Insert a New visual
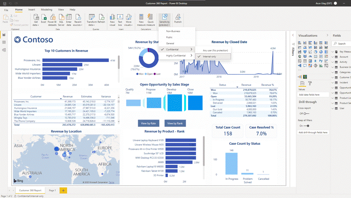Screen dimensions: 351x198 [x=112, y=20]
